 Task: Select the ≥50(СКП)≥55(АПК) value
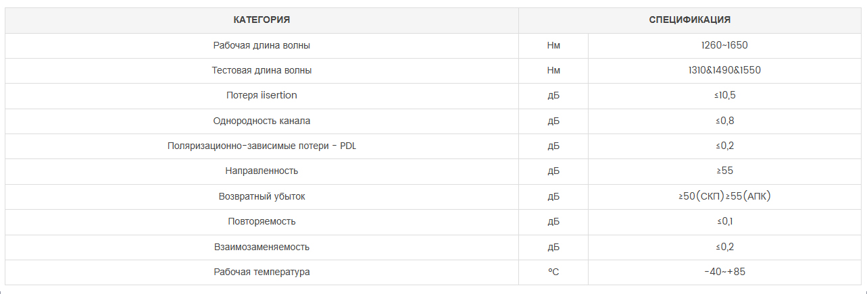tap(724, 197)
